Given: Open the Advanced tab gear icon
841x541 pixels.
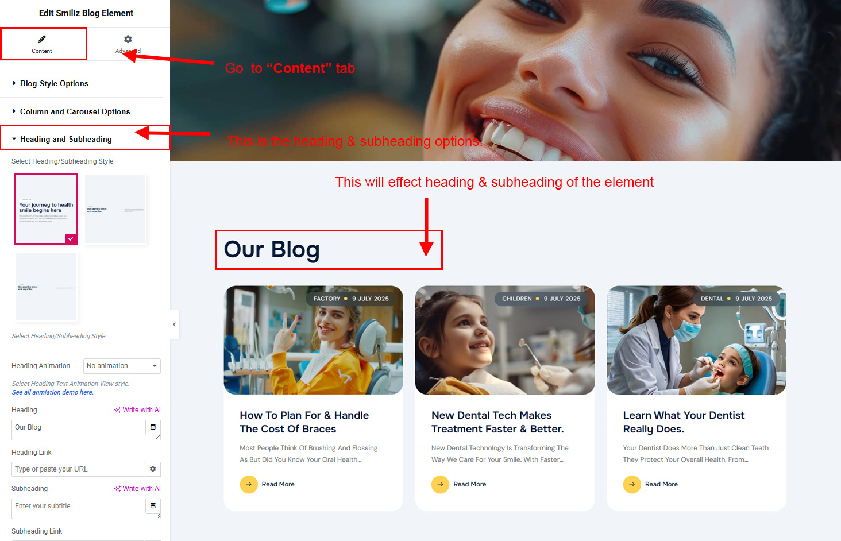Looking at the screenshot, I should pos(128,39).
